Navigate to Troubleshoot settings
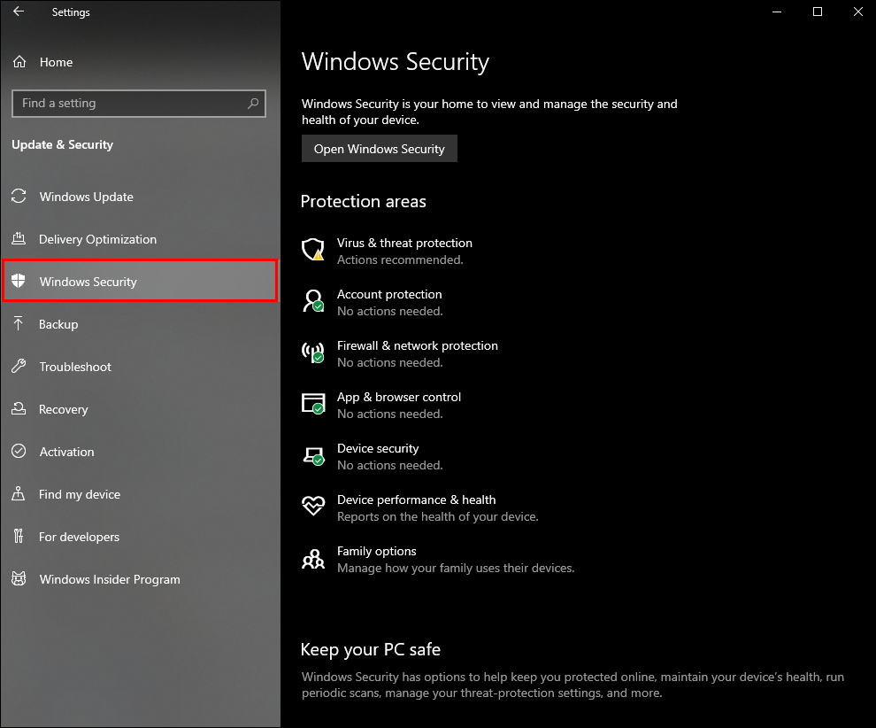Viewport: 876px width, 728px height. tap(75, 367)
